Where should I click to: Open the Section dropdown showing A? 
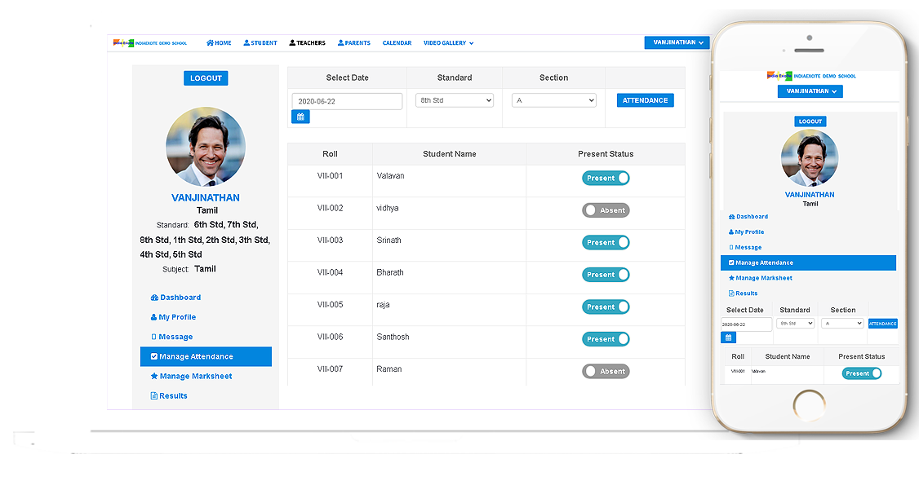[x=554, y=100]
